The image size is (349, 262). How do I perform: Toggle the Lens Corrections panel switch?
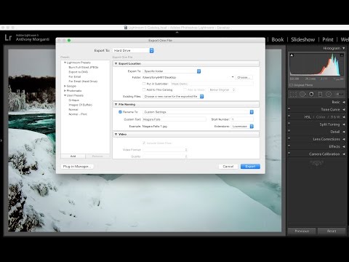tap(289, 138)
